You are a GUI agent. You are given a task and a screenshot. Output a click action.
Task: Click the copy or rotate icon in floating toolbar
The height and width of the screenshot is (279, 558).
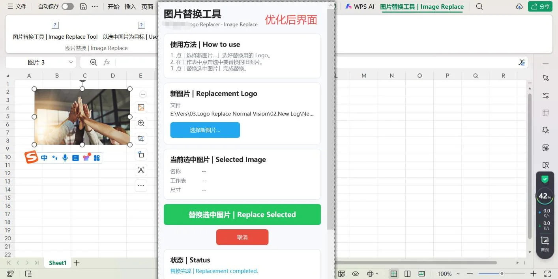click(x=141, y=154)
